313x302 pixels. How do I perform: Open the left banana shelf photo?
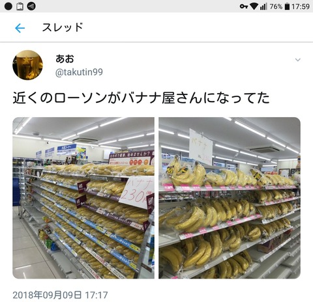(83, 198)
